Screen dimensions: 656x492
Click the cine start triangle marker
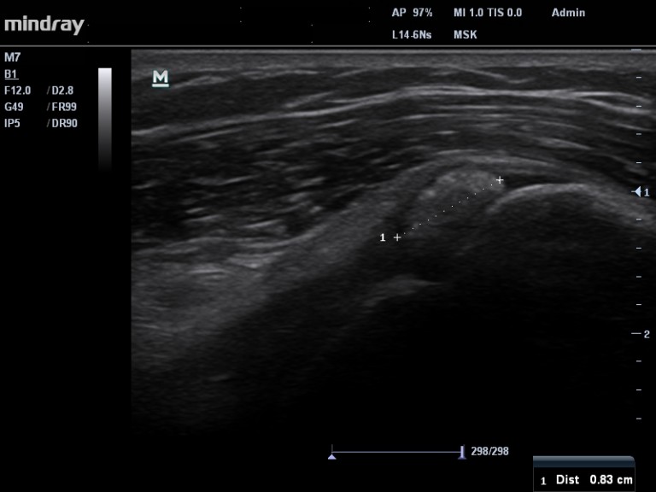click(x=332, y=456)
